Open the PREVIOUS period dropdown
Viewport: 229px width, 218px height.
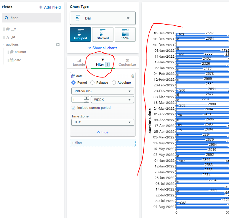103,91
